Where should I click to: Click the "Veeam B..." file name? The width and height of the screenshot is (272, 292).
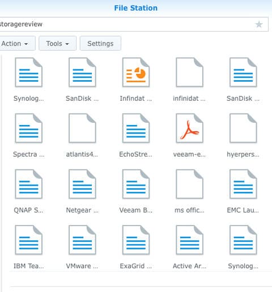coord(136,210)
